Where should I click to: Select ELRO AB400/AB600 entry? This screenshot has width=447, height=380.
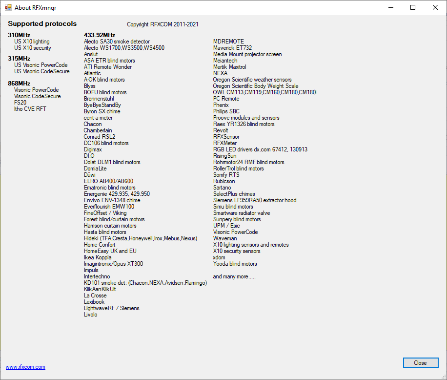tap(109, 181)
